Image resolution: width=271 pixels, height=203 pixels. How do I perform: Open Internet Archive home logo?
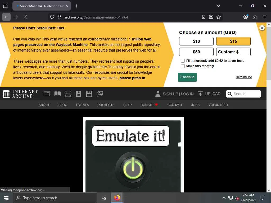(20, 94)
